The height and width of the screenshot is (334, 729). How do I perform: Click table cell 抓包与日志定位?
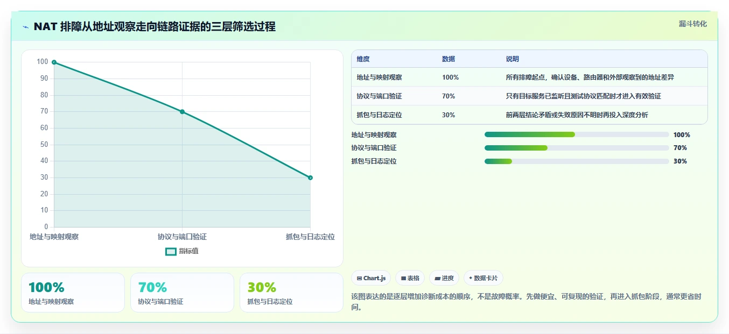coord(379,115)
